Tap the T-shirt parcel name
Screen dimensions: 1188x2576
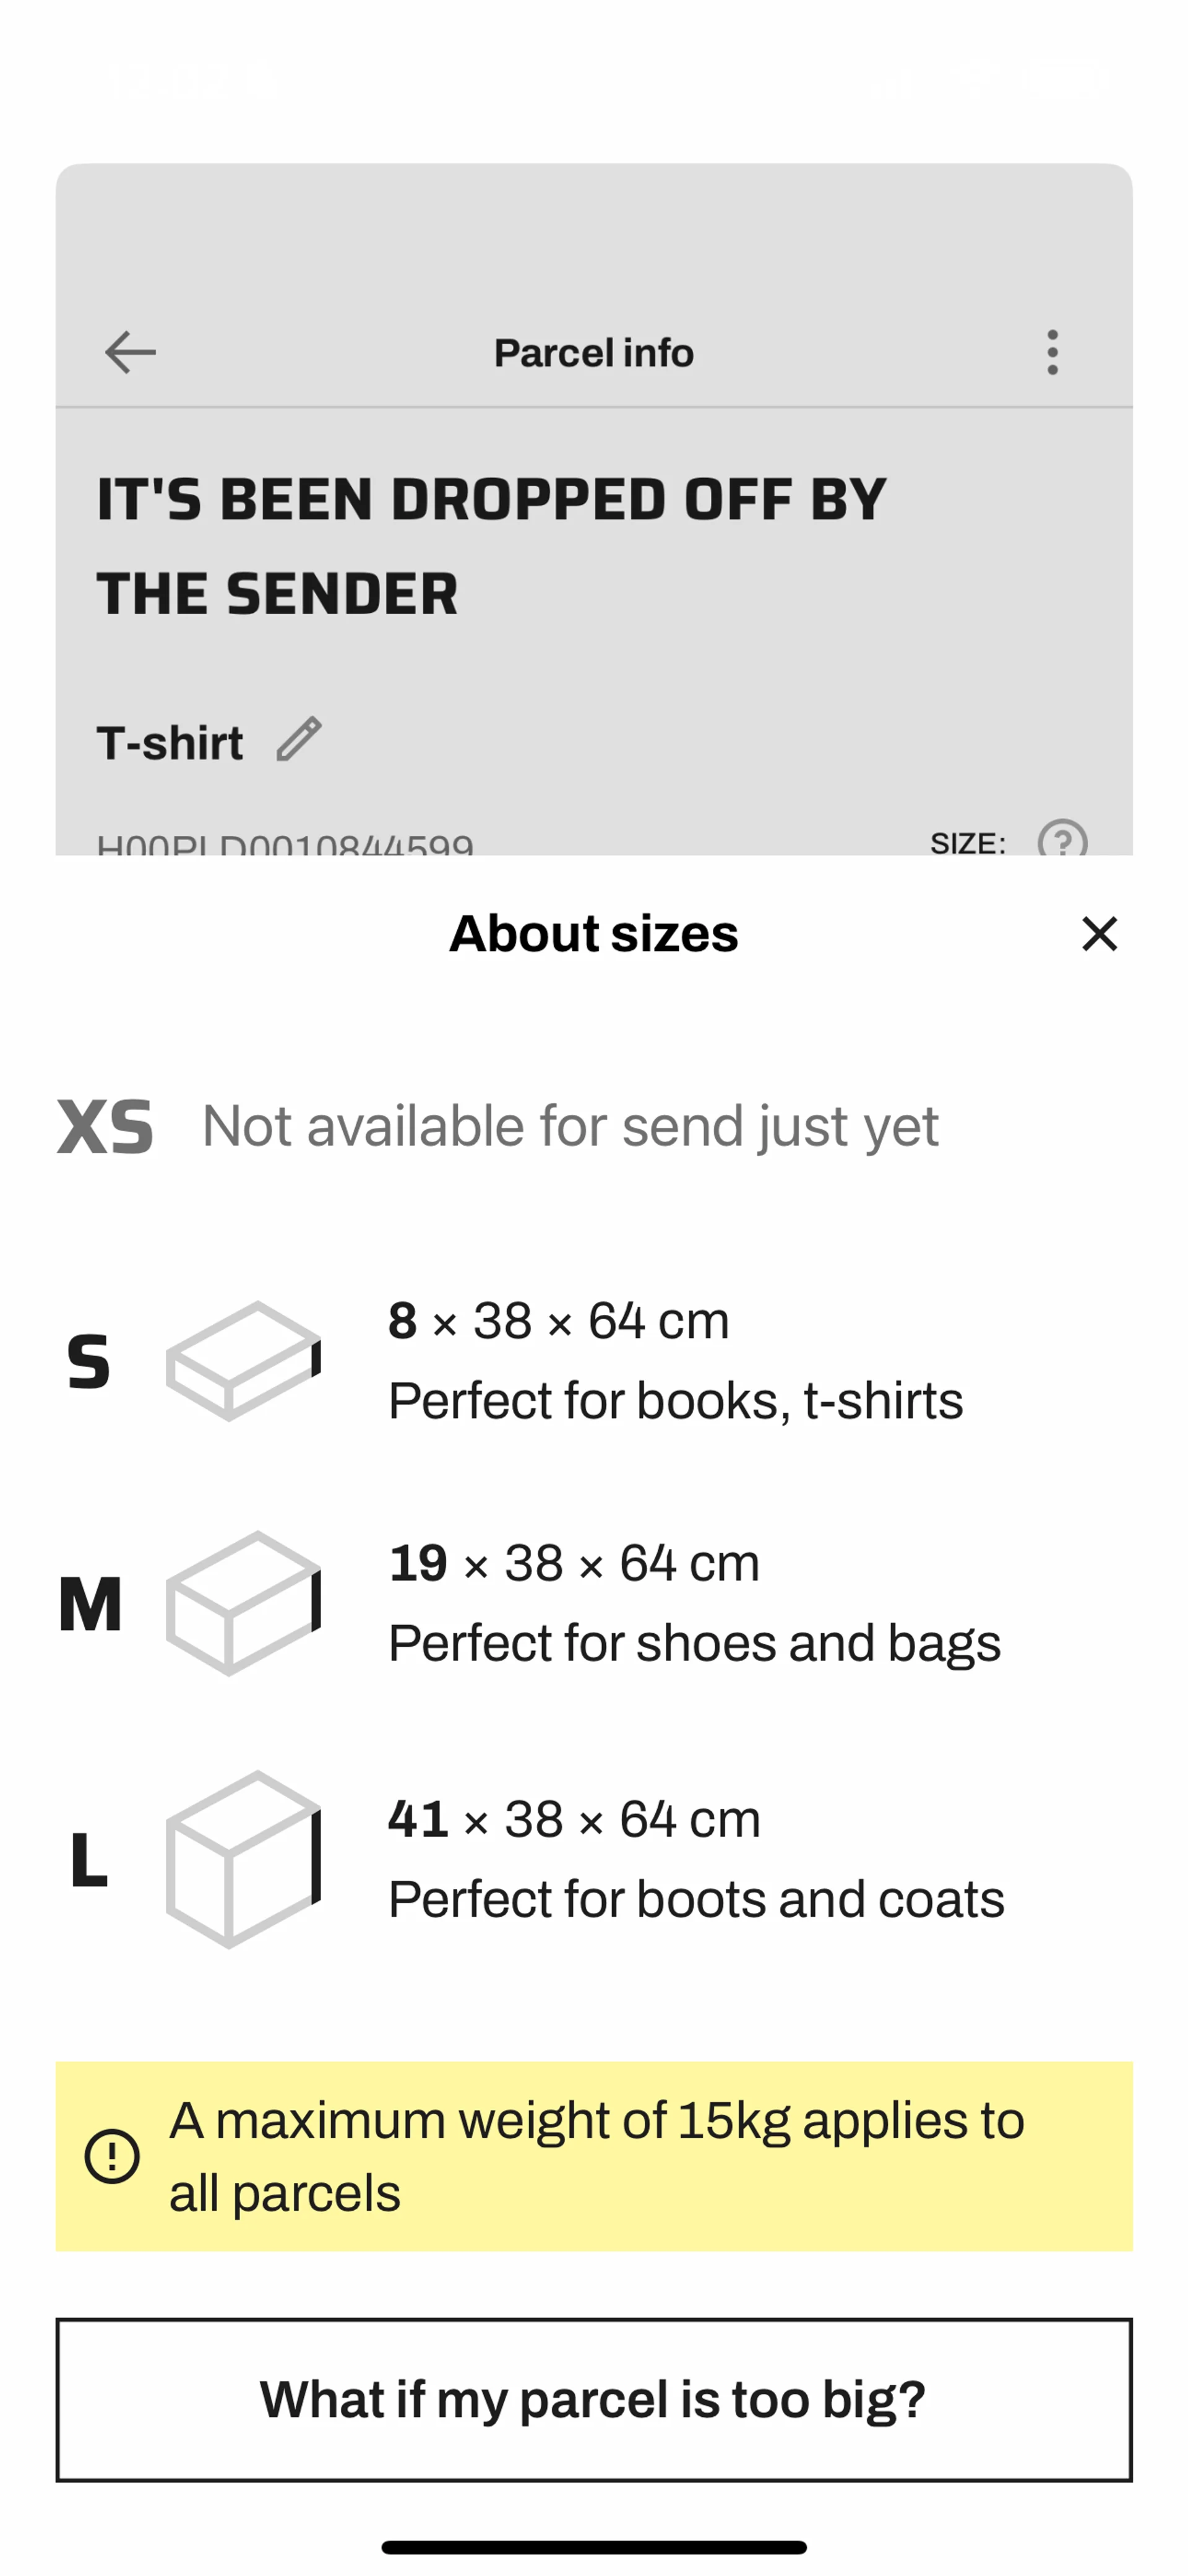(x=170, y=743)
